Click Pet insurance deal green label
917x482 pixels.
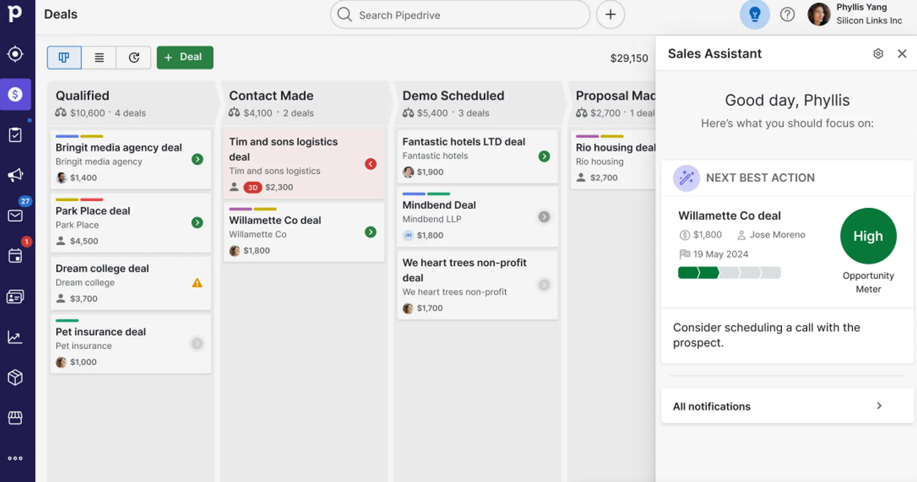point(67,320)
